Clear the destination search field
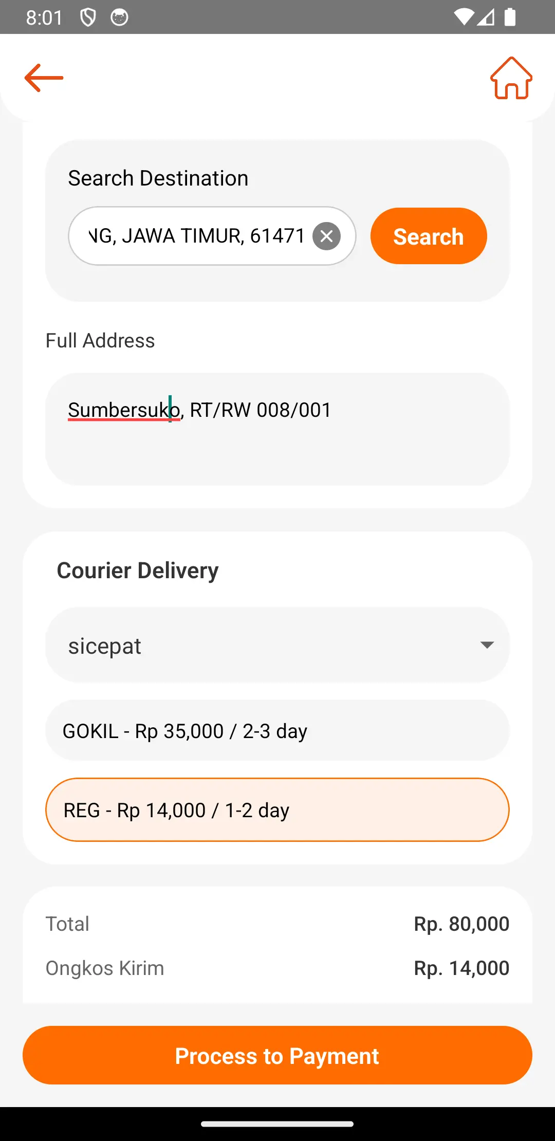The width and height of the screenshot is (555, 1141). [327, 236]
